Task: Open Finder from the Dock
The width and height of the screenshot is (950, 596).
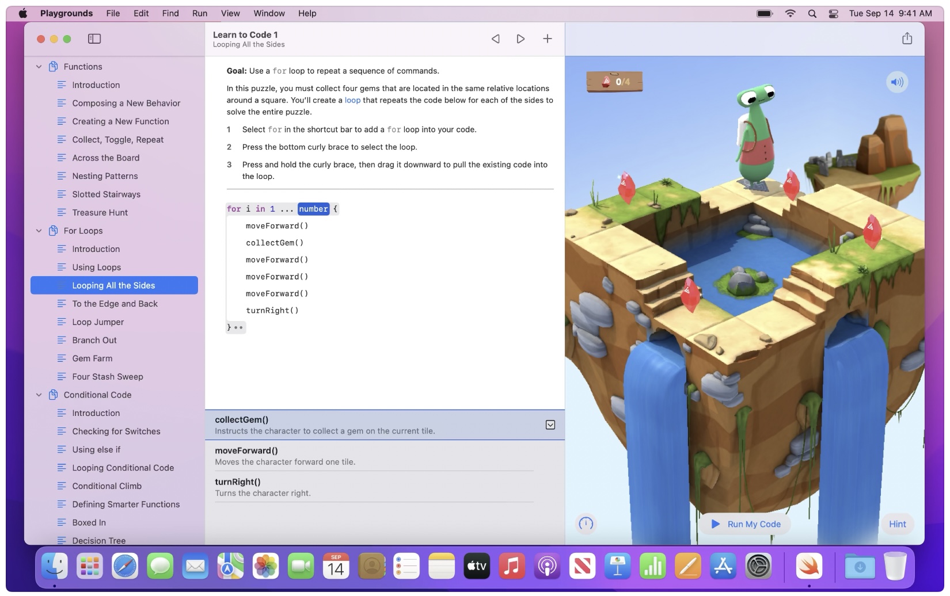Action: (55, 567)
